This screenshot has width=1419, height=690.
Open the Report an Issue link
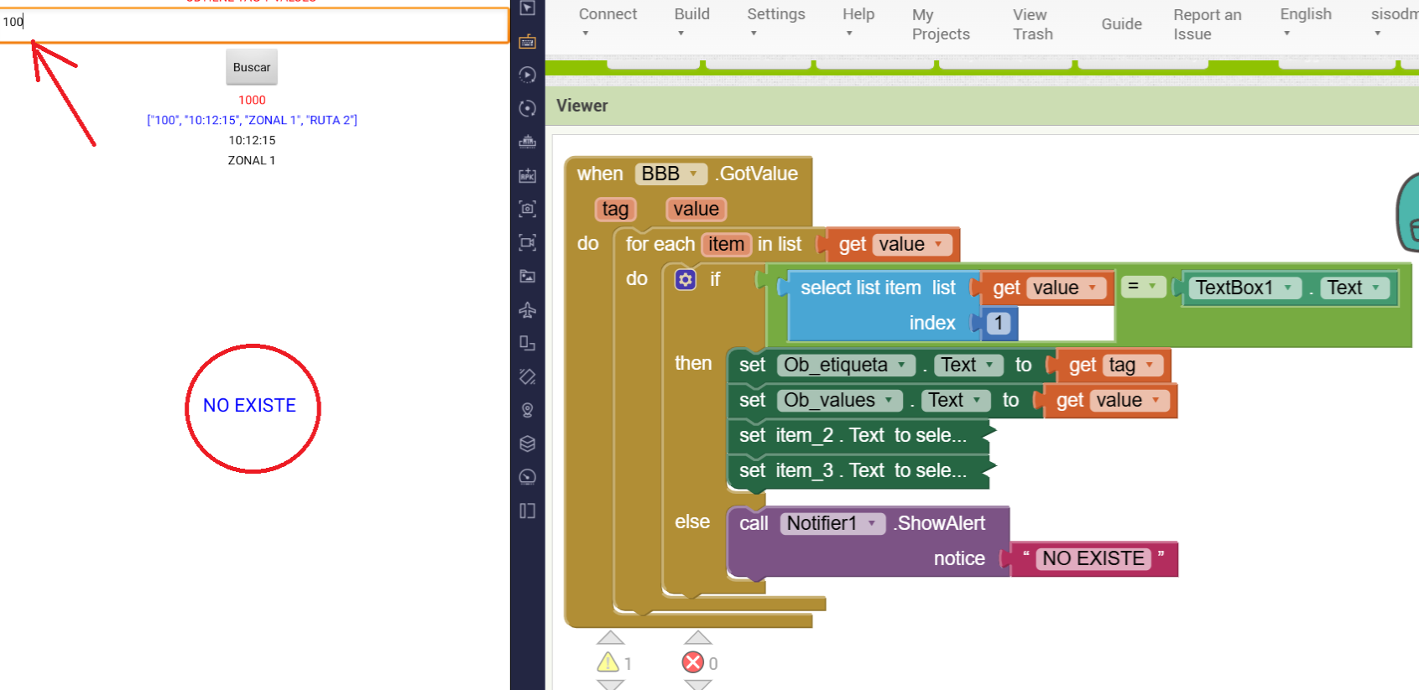(1207, 24)
